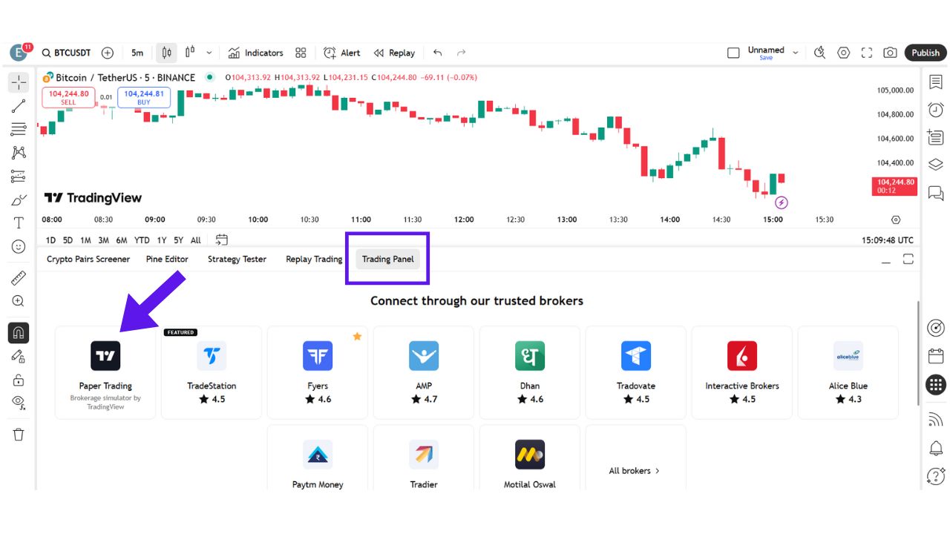Image resolution: width=950 pixels, height=534 pixels.
Task: Select the trend line drawing tool
Action: pos(19,106)
